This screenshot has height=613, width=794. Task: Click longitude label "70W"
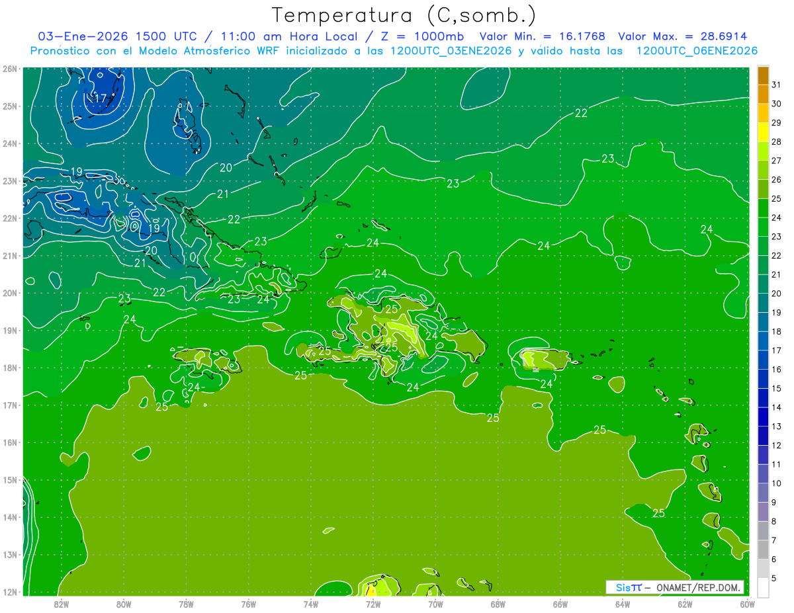tap(435, 604)
